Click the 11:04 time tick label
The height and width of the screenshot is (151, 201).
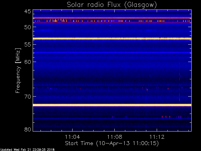click(x=73, y=137)
